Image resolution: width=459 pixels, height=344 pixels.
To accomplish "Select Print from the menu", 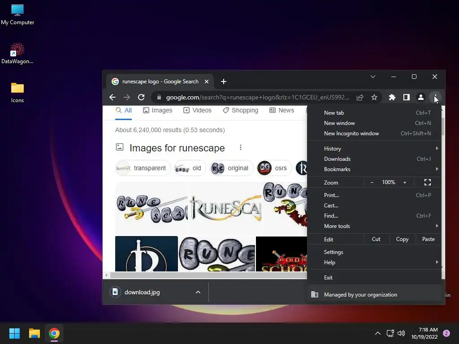I will [x=374, y=195].
